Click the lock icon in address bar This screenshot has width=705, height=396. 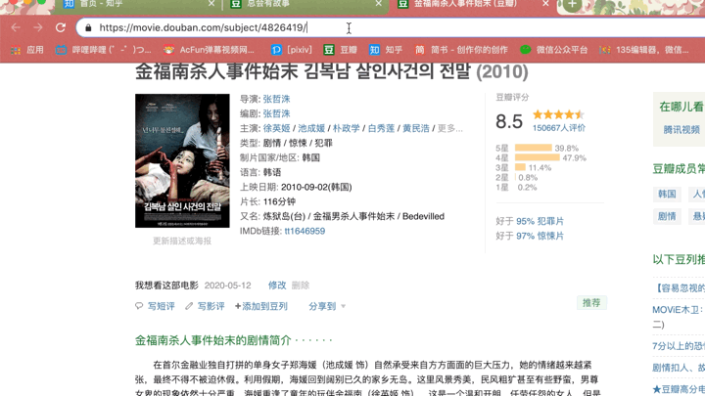[88, 27]
